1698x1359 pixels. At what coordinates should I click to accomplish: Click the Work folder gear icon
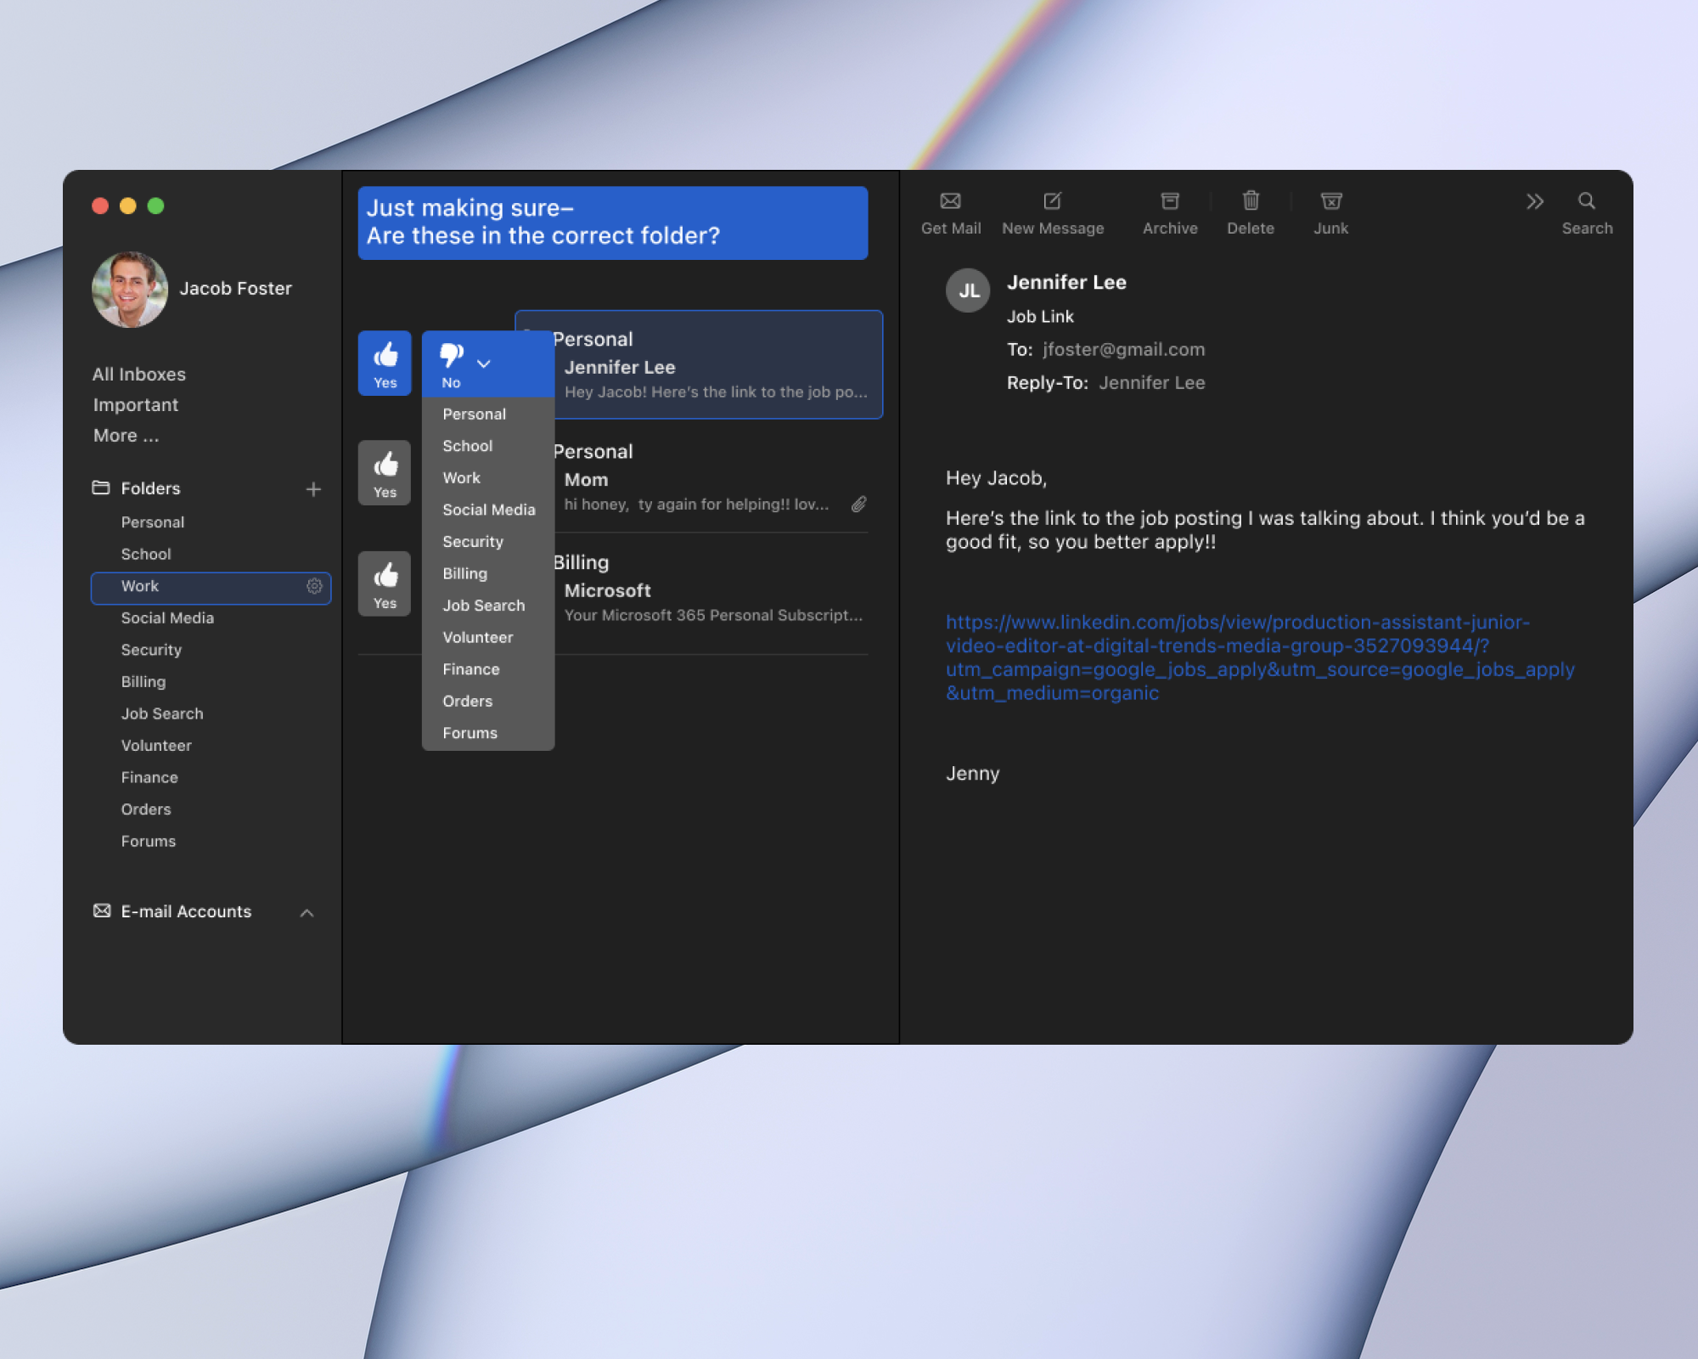click(314, 587)
